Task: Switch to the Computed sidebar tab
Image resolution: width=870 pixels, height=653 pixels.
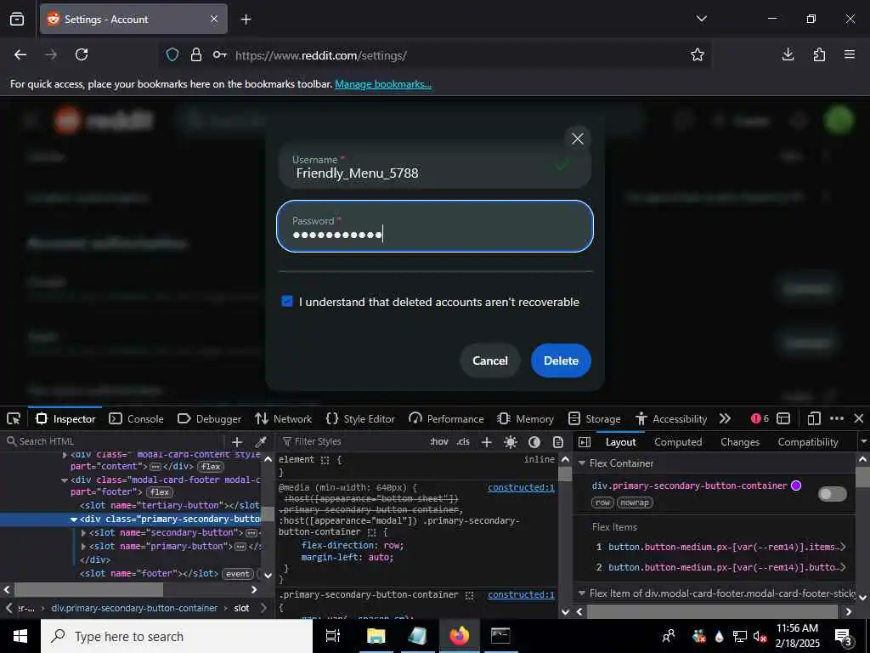Action: (x=678, y=442)
